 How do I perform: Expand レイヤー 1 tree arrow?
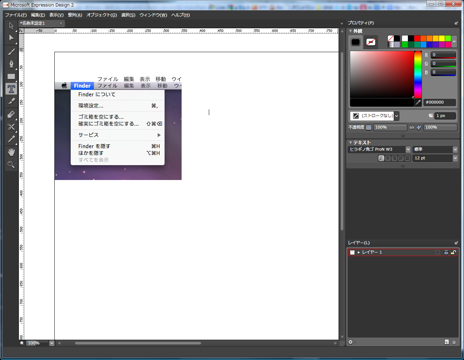[359, 252]
